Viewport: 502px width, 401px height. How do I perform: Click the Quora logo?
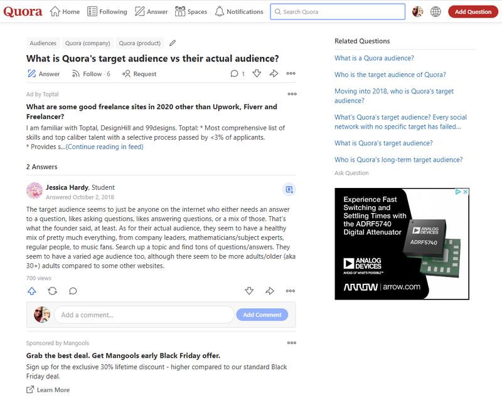tap(23, 12)
